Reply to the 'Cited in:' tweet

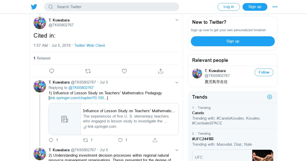(x=52, y=71)
